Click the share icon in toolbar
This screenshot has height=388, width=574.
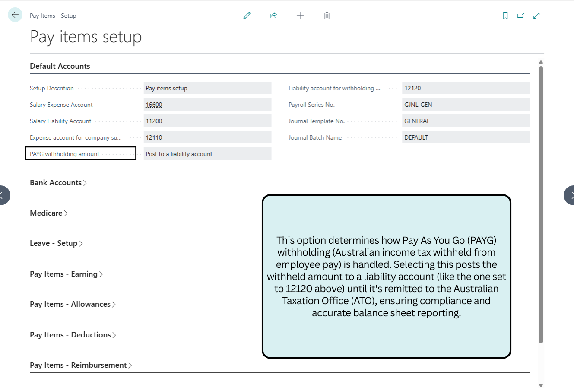point(273,16)
